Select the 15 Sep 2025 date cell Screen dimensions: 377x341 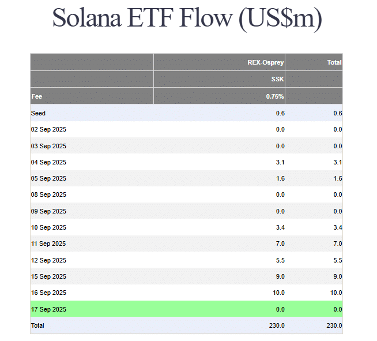(48, 276)
